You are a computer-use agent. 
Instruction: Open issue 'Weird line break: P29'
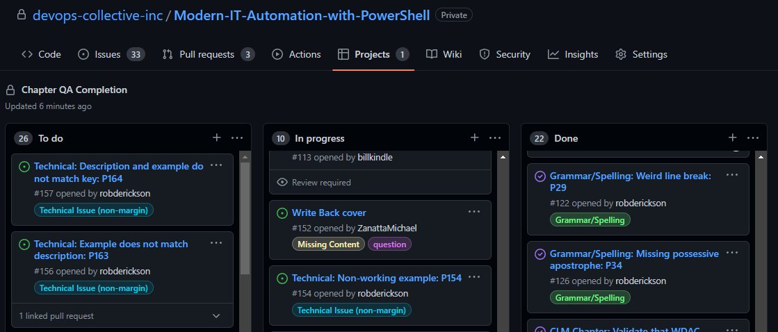tap(631, 182)
